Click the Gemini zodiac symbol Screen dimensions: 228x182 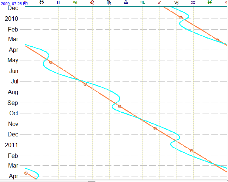(x=58, y=3)
